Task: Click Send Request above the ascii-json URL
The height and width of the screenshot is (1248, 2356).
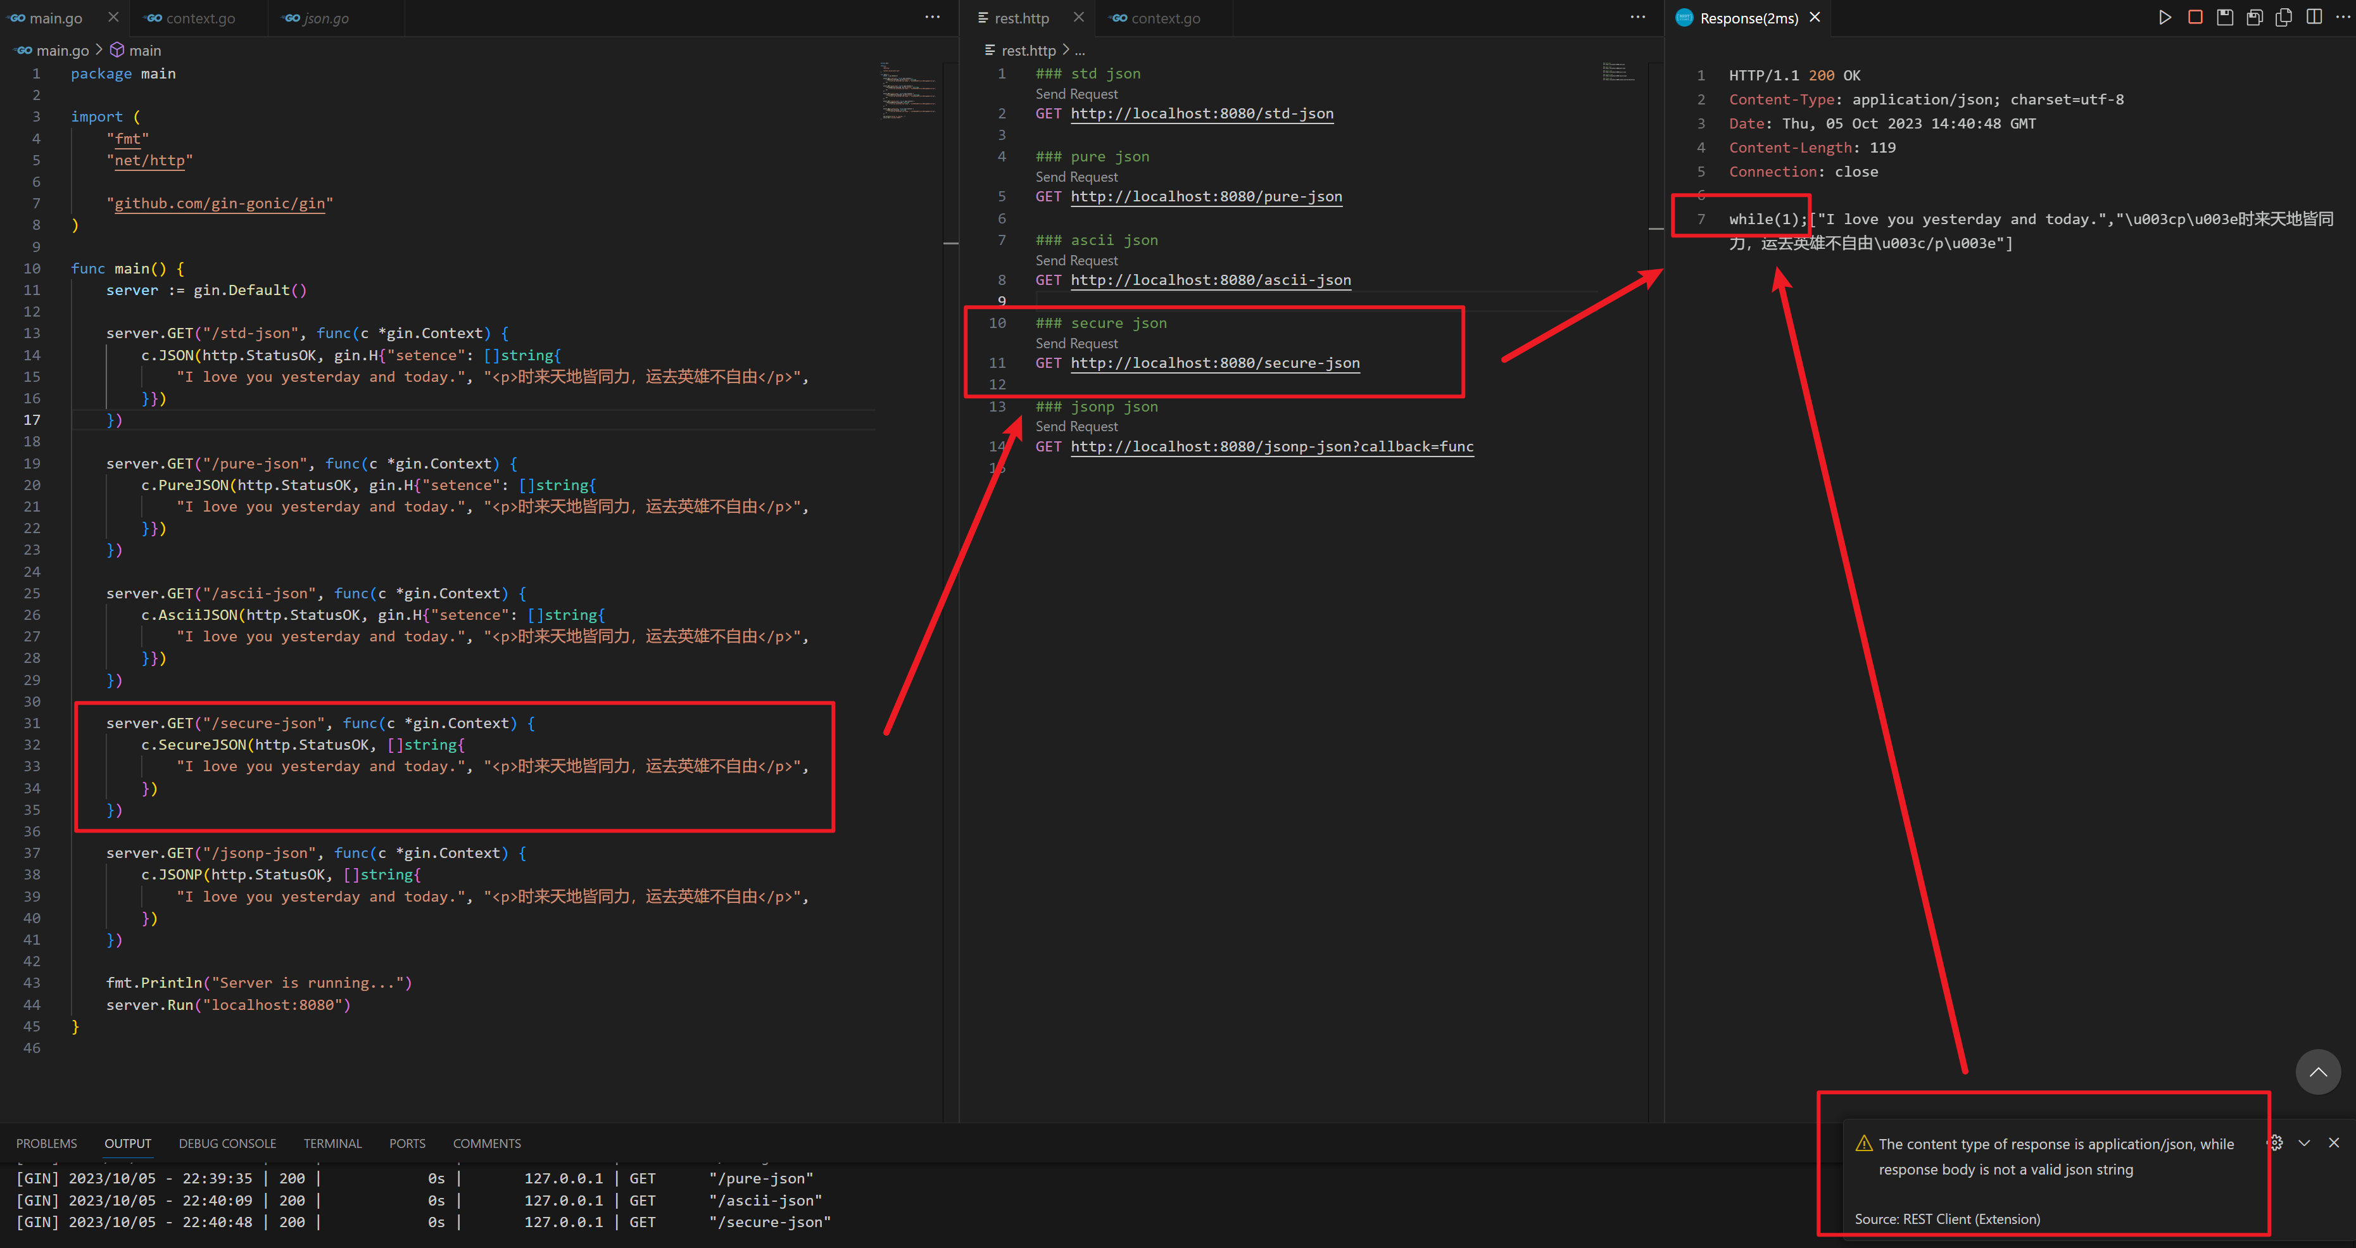Action: coord(1076,260)
